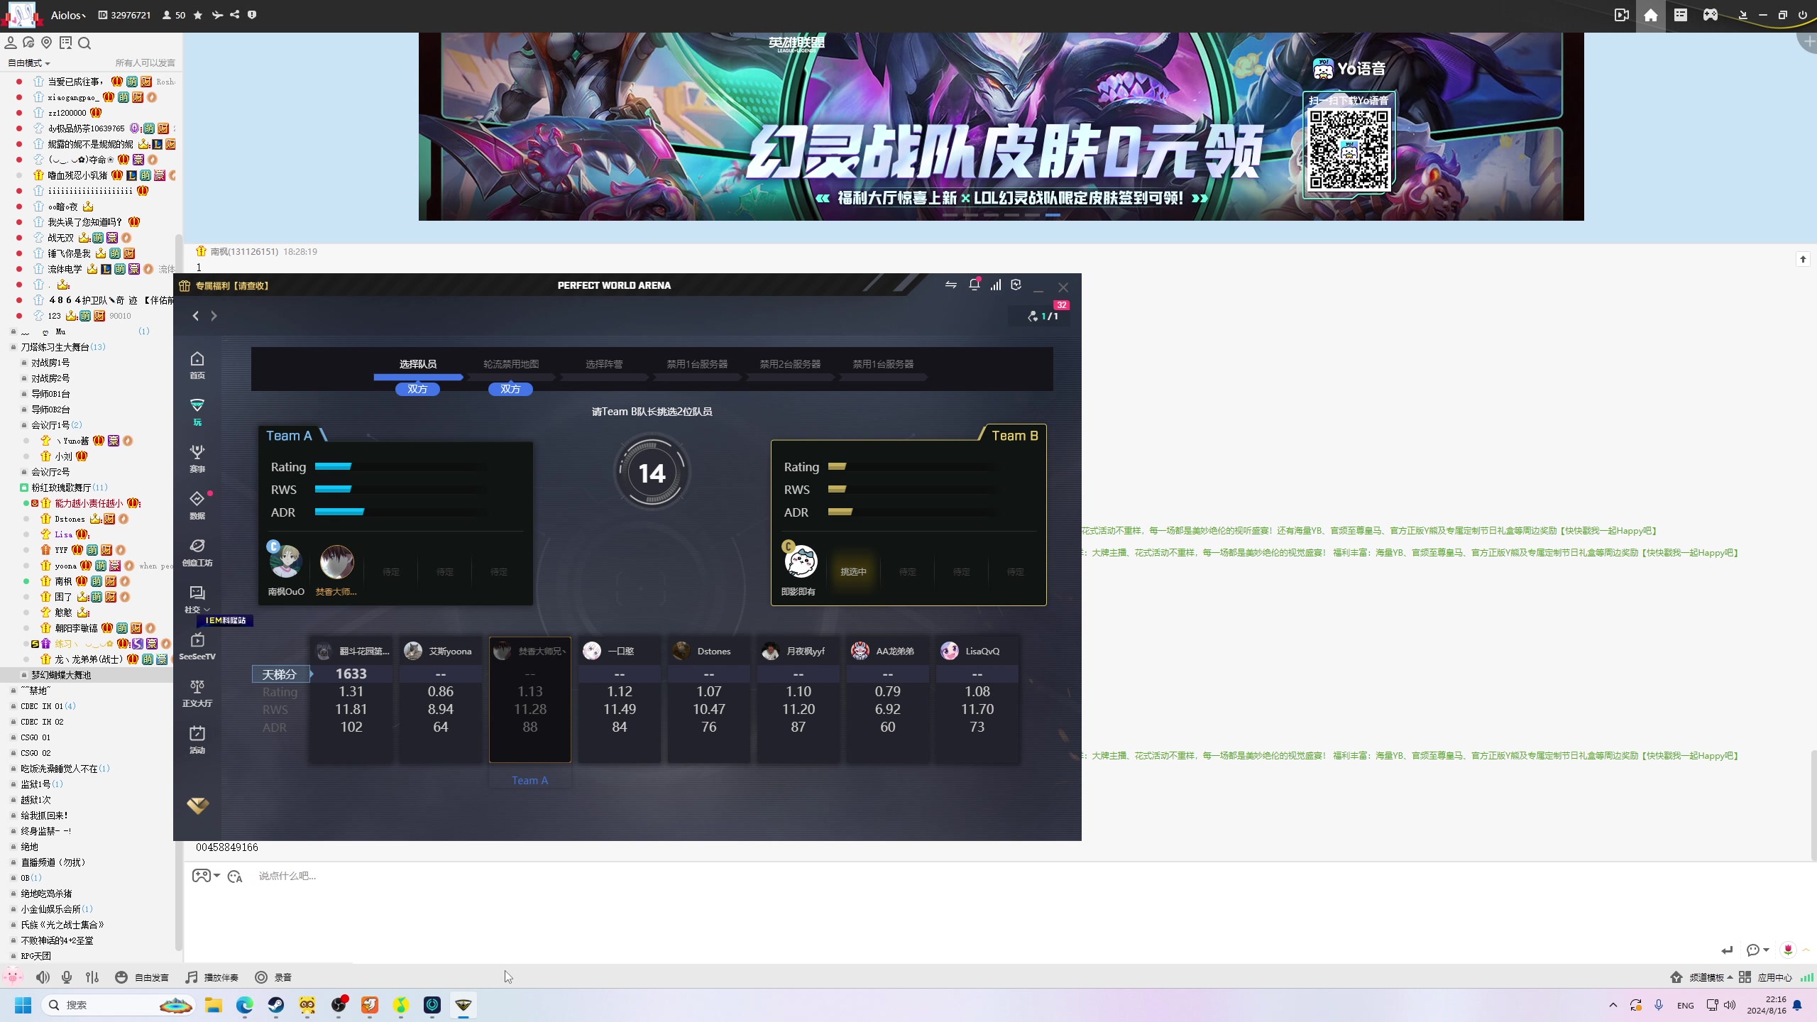Open SeeSeeTV in the Arena sidebar
This screenshot has width=1817, height=1022.
[x=197, y=647]
